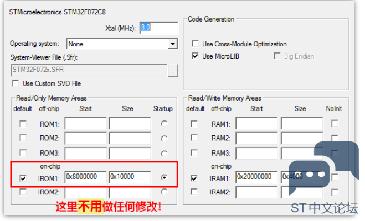Select ROM3 Startup radio button
This screenshot has height=221, width=365.
tap(164, 154)
